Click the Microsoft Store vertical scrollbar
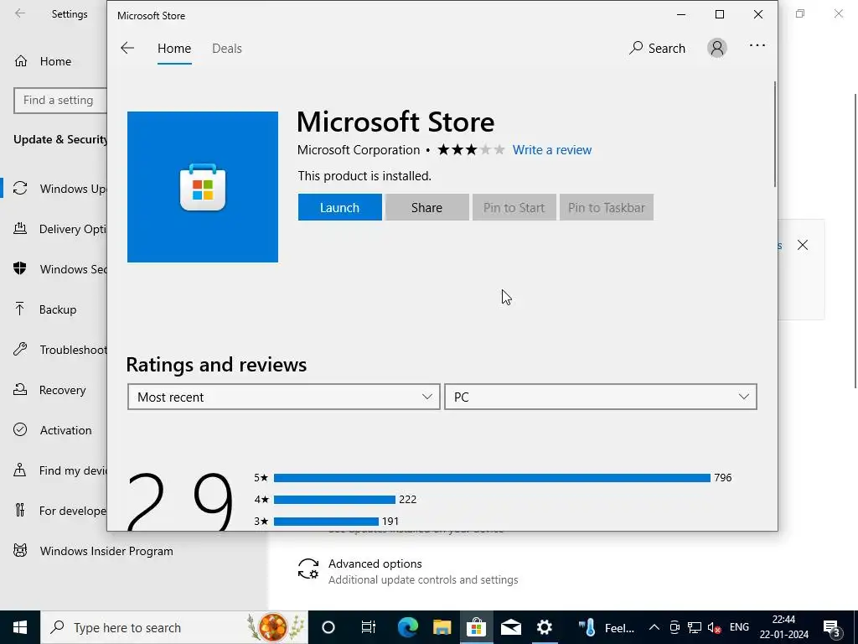 click(x=774, y=134)
